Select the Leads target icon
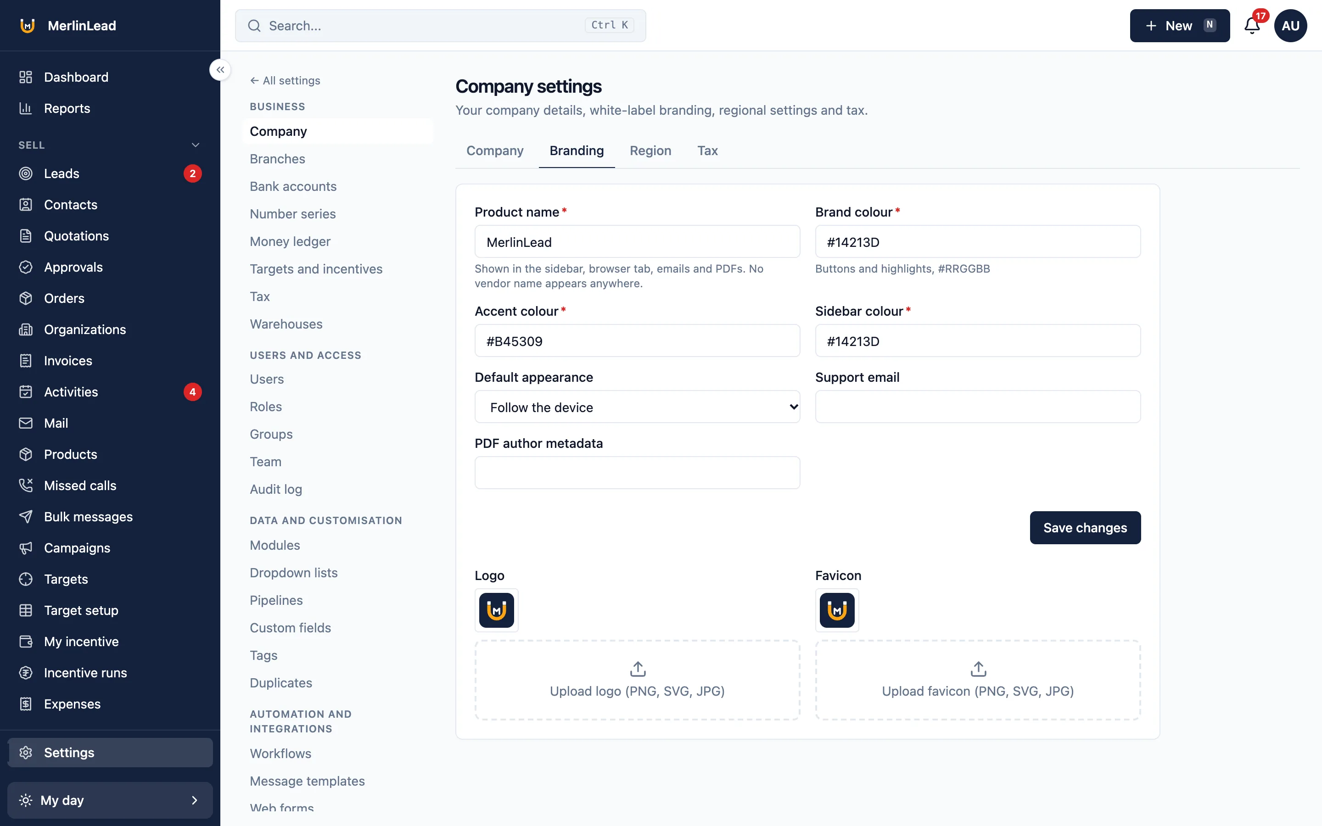Viewport: 1322px width, 826px height. pyautogui.click(x=26, y=173)
